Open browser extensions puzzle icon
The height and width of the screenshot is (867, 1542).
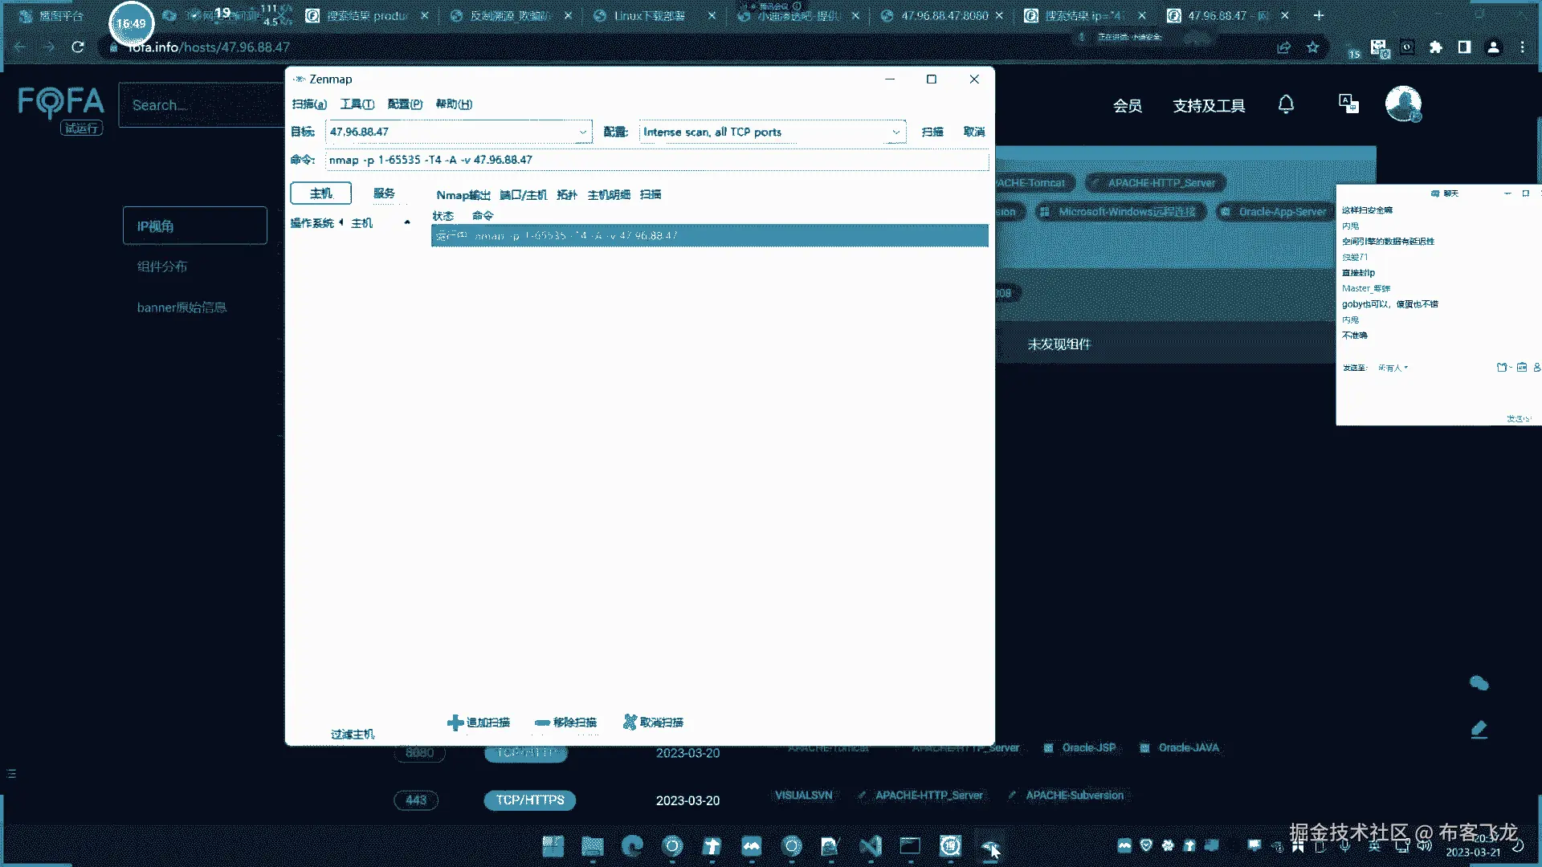point(1436,47)
